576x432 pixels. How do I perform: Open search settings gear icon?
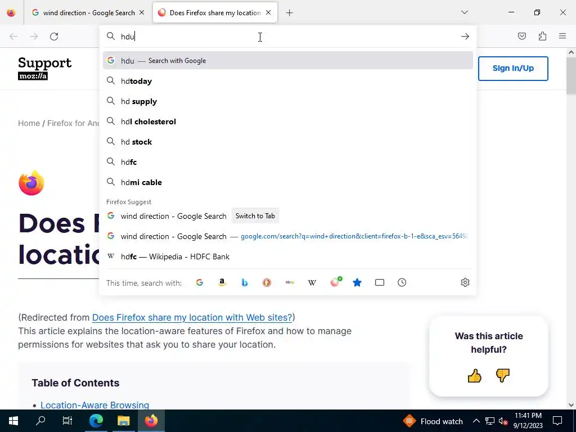pyautogui.click(x=465, y=282)
